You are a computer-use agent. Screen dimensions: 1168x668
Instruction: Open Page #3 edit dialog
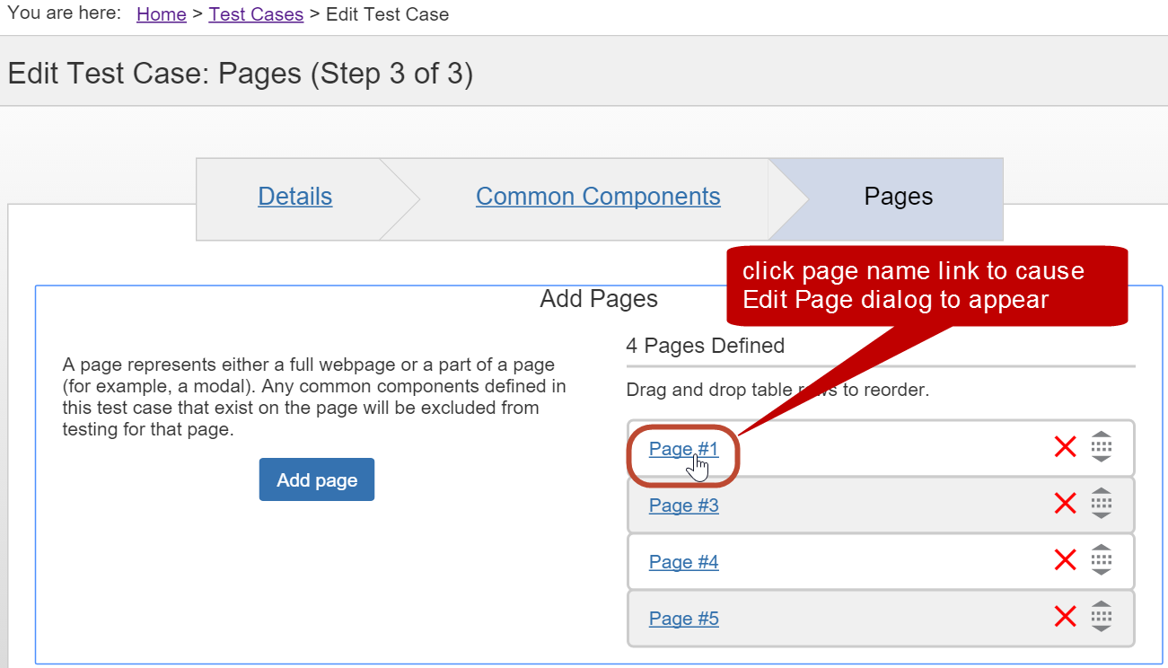[x=683, y=505]
